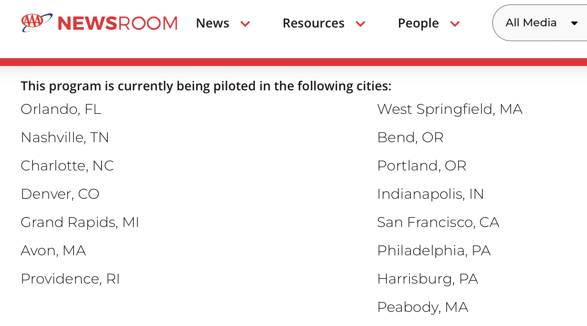Click the San Francisco, CA text
The height and width of the screenshot is (326, 587).
click(438, 222)
